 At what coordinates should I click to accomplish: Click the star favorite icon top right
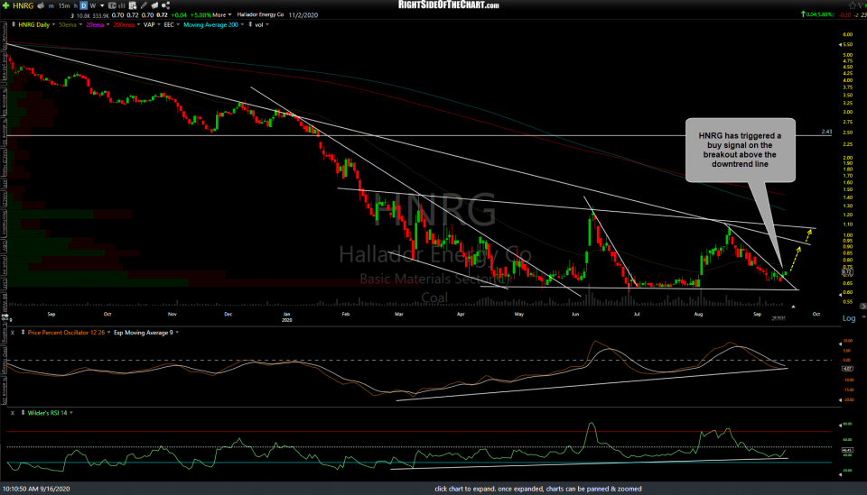pos(852,5)
